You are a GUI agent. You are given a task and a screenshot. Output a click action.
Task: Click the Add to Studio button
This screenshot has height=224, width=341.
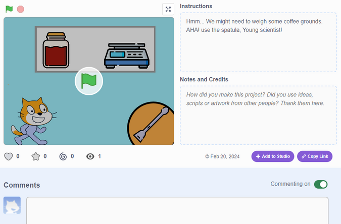tap(273, 156)
